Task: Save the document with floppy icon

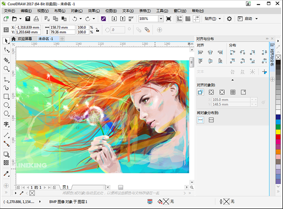Action: click(28, 19)
